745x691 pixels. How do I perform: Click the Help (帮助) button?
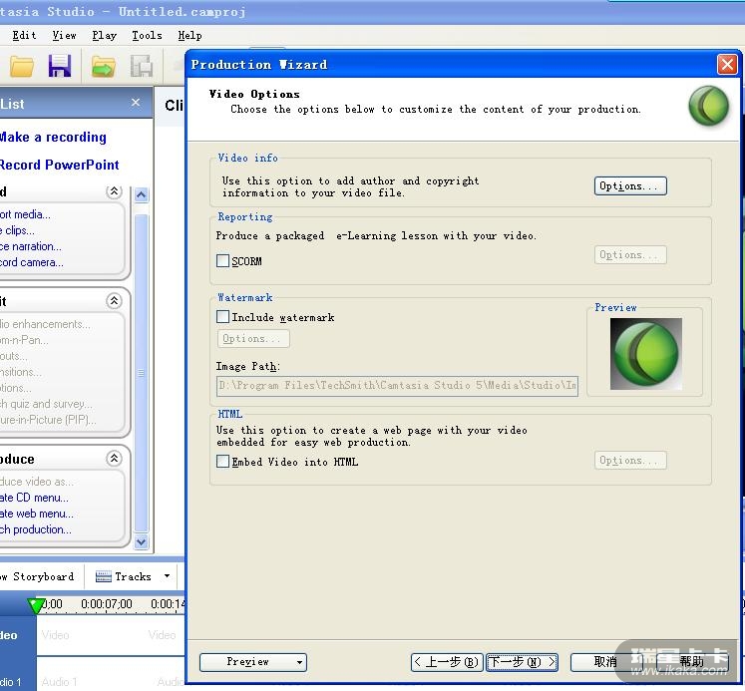[x=692, y=662]
